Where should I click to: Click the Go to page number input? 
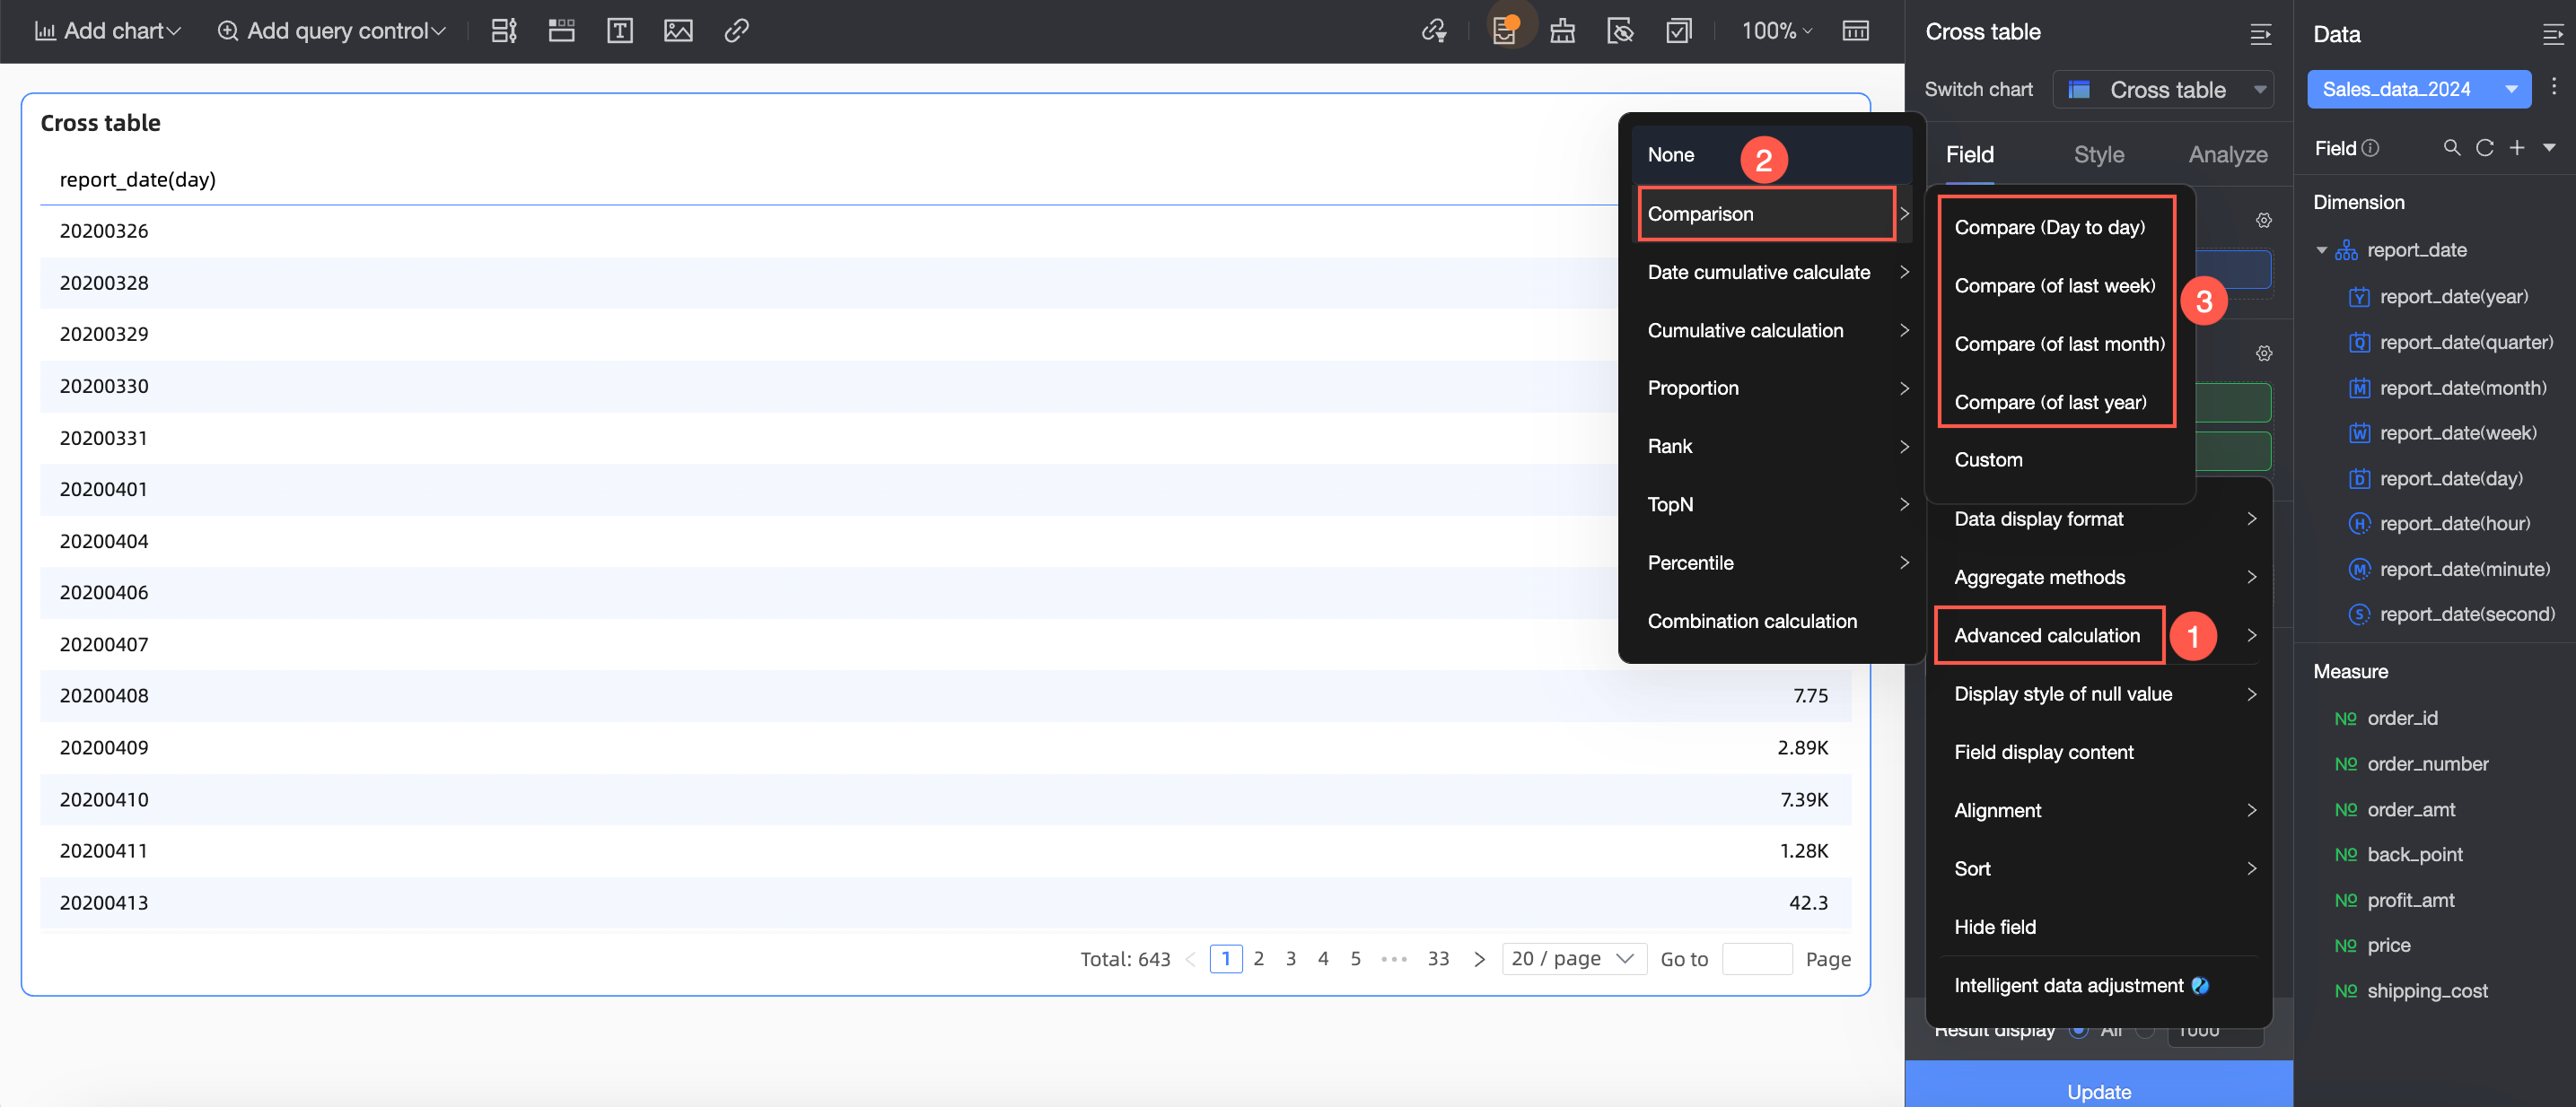(1757, 959)
